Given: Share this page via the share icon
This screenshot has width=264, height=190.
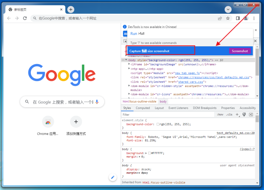Looking at the screenshot, I should click(220, 18).
